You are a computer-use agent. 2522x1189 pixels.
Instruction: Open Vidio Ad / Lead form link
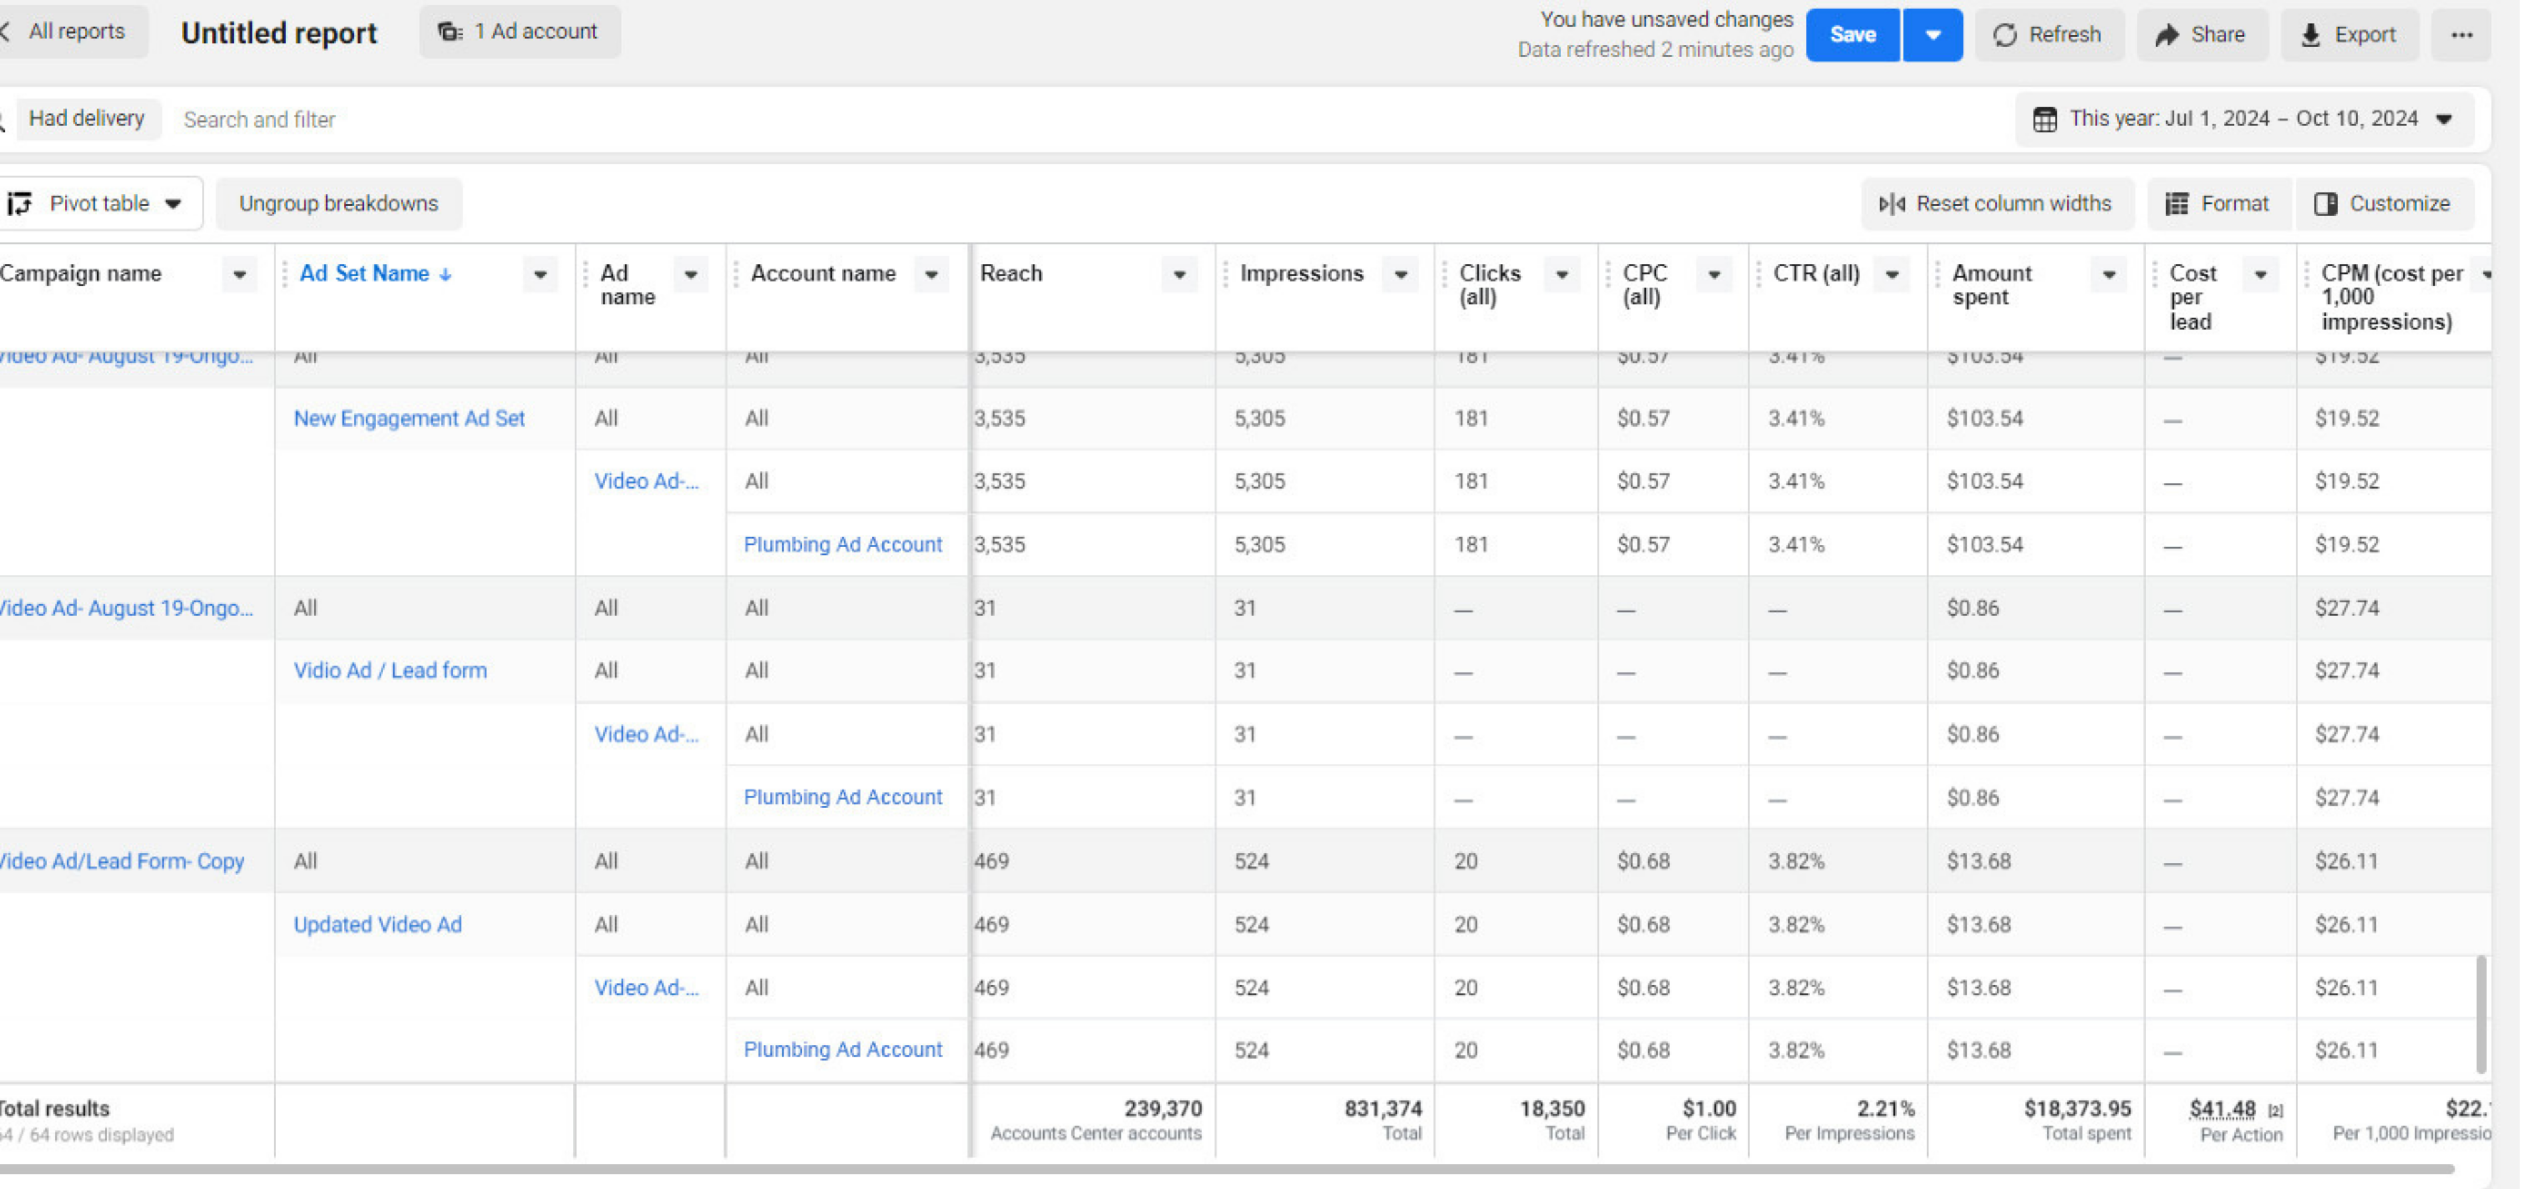point(390,671)
